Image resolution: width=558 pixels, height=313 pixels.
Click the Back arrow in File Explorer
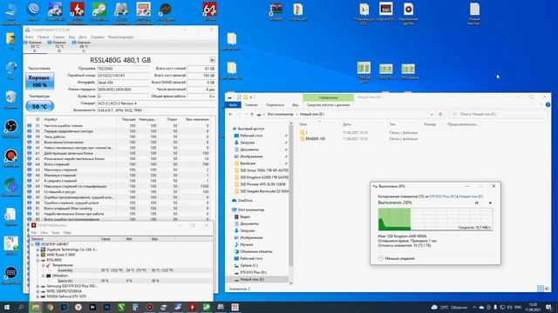230,114
